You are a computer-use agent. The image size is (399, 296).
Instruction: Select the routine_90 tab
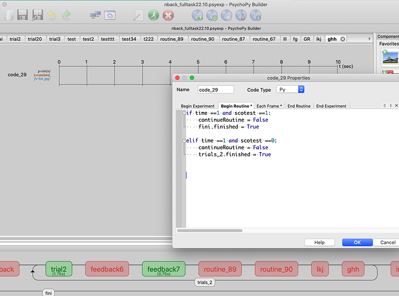[203, 39]
